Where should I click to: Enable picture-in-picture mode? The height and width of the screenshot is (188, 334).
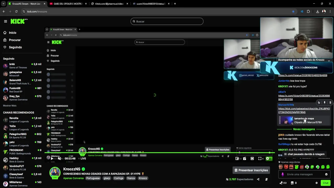pyautogui.click(x=237, y=158)
